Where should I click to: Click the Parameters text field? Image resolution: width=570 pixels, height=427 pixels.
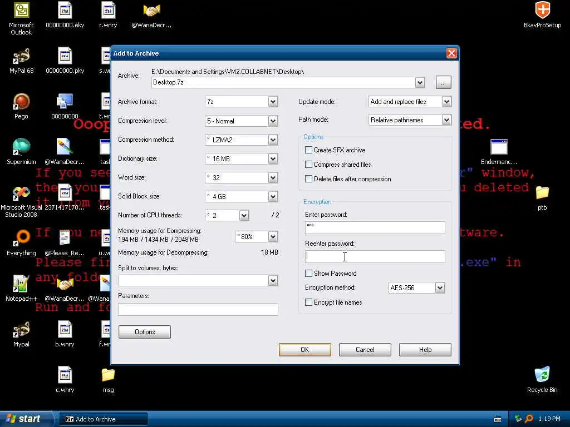pyautogui.click(x=198, y=309)
